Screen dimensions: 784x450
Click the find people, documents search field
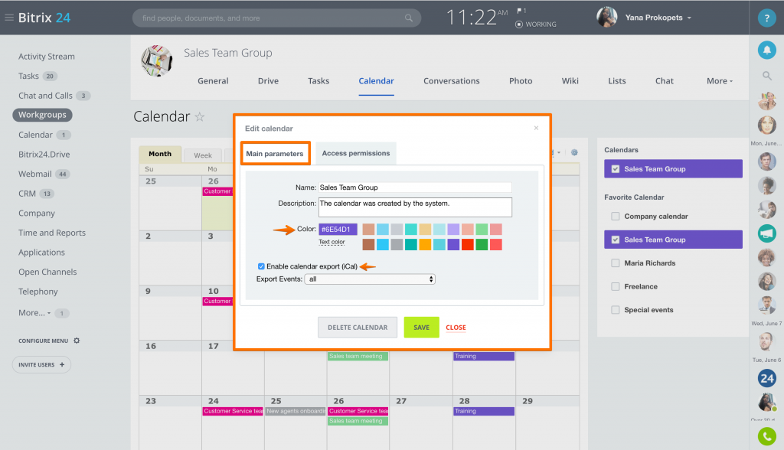tap(276, 18)
